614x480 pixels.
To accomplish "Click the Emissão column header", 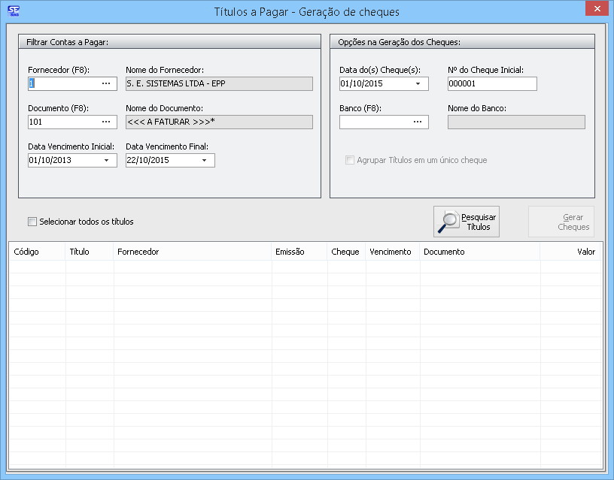I will 290,252.
